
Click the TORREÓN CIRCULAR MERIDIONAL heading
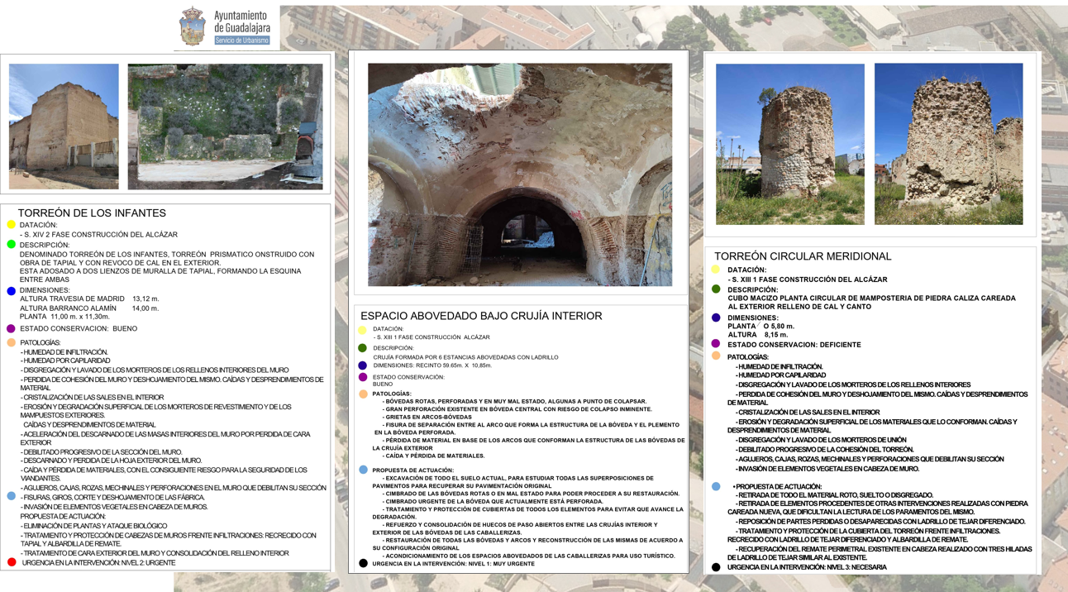click(802, 256)
